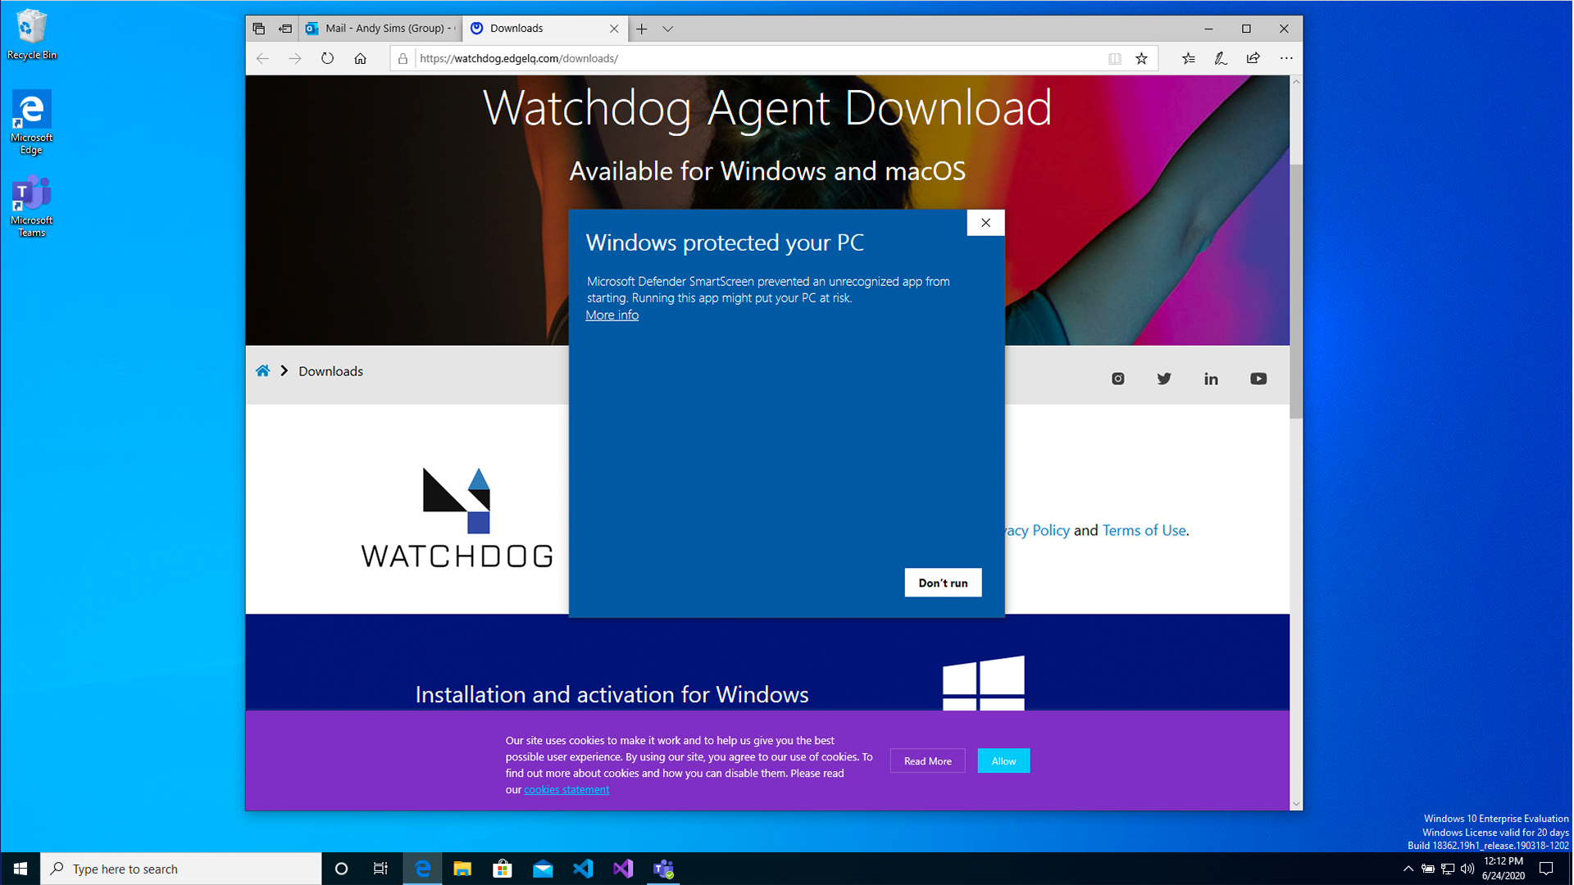Image resolution: width=1574 pixels, height=885 pixels.
Task: Click More info in SmartScreen dialog
Action: [x=612, y=315]
